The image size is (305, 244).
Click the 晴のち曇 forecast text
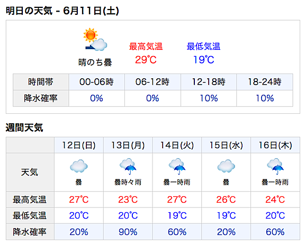point(95,62)
